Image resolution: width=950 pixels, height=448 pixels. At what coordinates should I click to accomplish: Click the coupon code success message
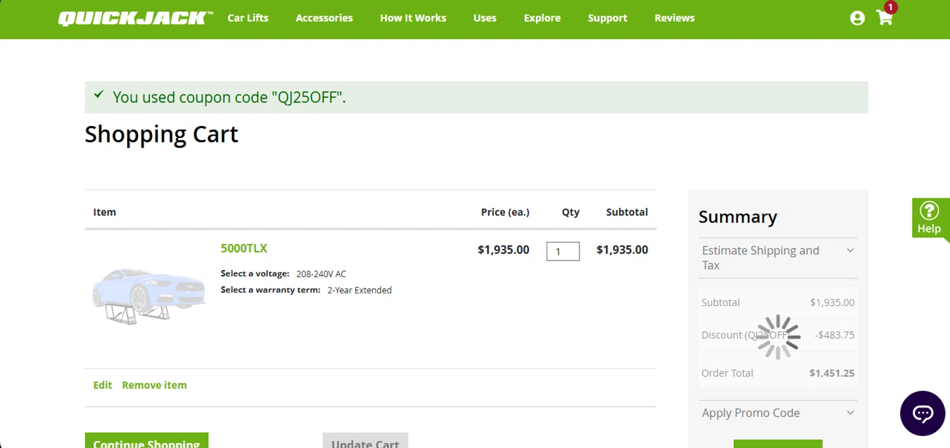click(x=476, y=98)
